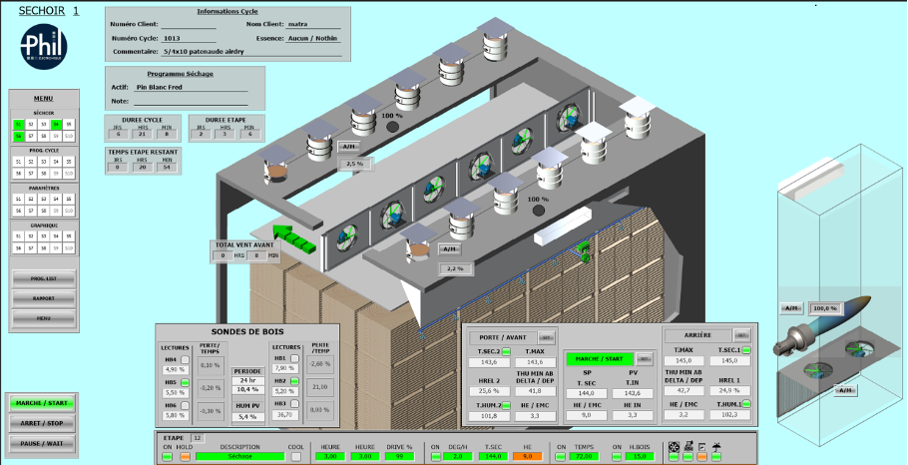908x465 pixels.
Task: Click the PERIODE 24 hr field
Action: coord(247,381)
